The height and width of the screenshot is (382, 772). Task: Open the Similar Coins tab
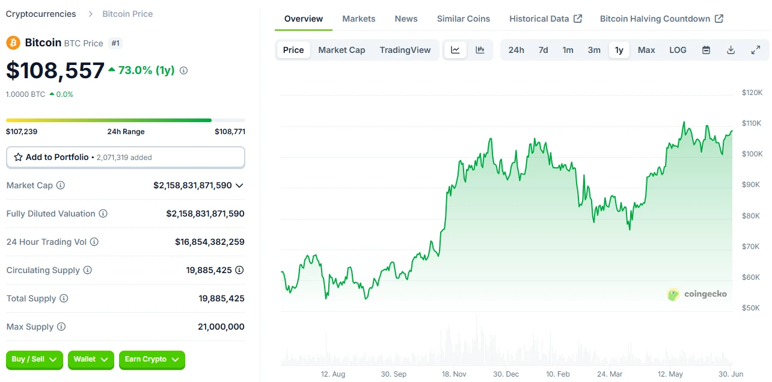coord(463,19)
